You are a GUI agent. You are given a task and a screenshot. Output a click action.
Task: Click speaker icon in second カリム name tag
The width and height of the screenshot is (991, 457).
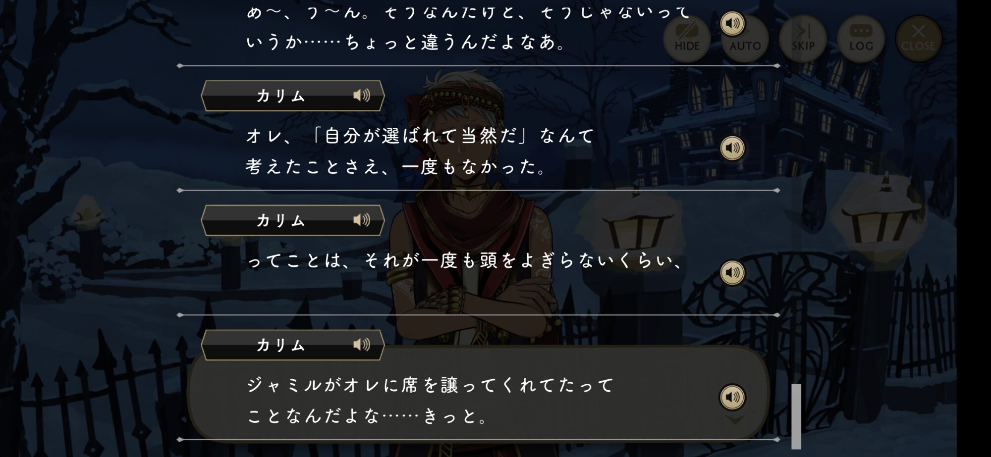pyautogui.click(x=362, y=220)
